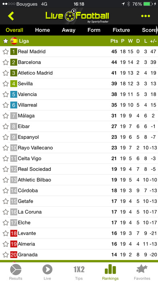Show more tabs via arrow after Score
This screenshot has height=281, width=158.
157,30
